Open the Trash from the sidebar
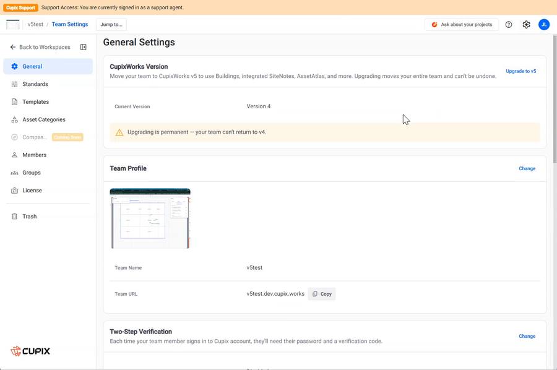The height and width of the screenshot is (370, 557). [x=48, y=217]
